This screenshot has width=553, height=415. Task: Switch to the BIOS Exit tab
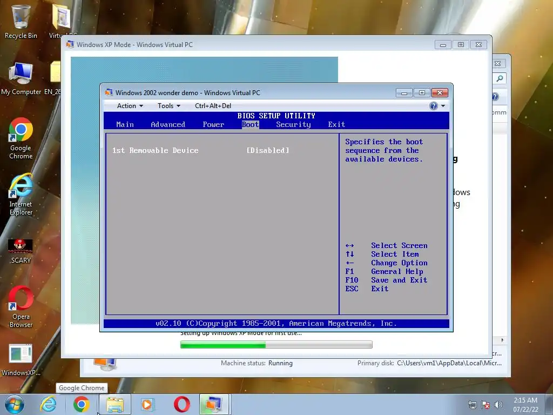click(x=336, y=125)
